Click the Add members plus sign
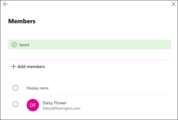The image size is (178, 120). 14,66
